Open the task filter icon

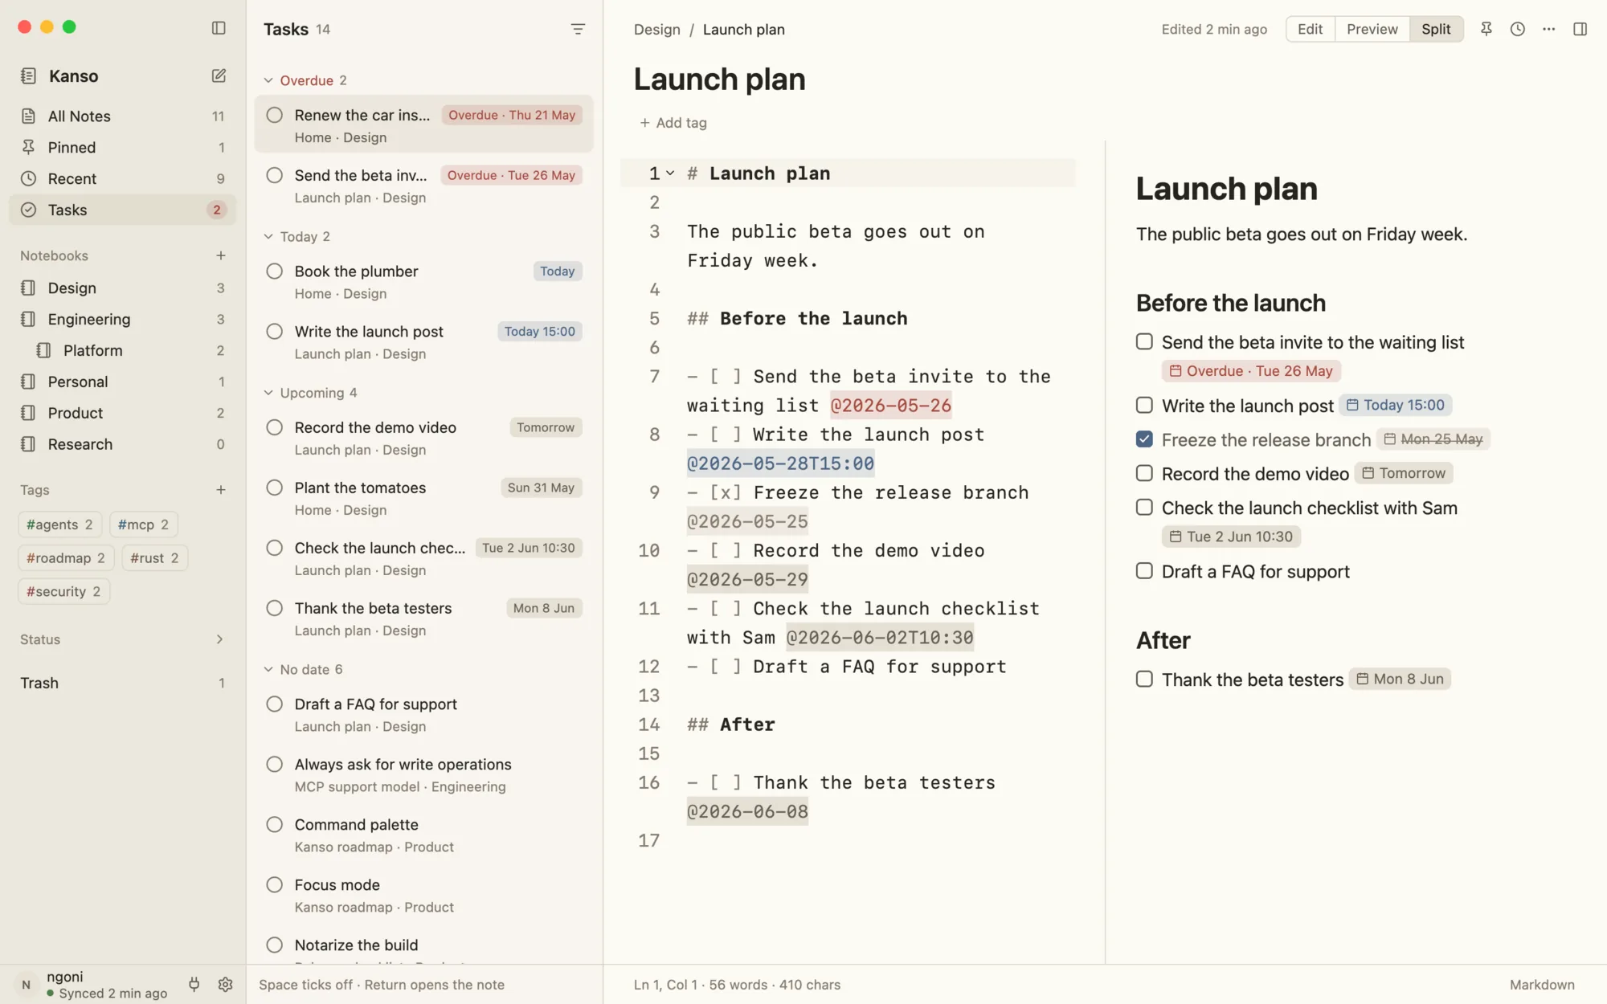tap(578, 29)
